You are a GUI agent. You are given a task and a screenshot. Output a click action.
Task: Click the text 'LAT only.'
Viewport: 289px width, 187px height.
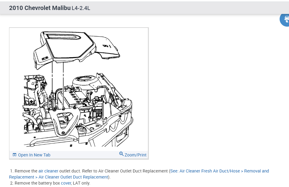coord(82,183)
